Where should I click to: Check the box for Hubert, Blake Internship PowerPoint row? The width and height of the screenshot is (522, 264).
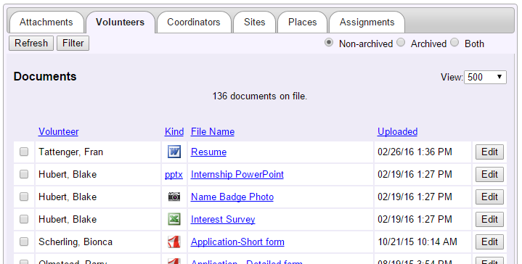pyautogui.click(x=24, y=174)
